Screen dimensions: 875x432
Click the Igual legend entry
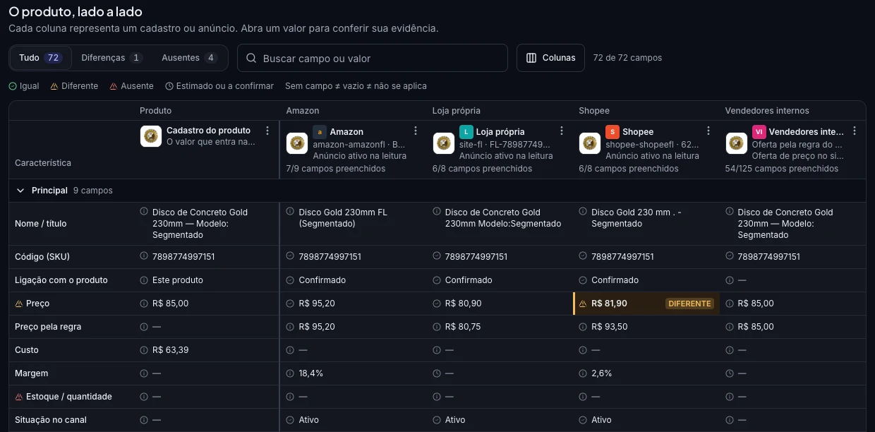(24, 86)
